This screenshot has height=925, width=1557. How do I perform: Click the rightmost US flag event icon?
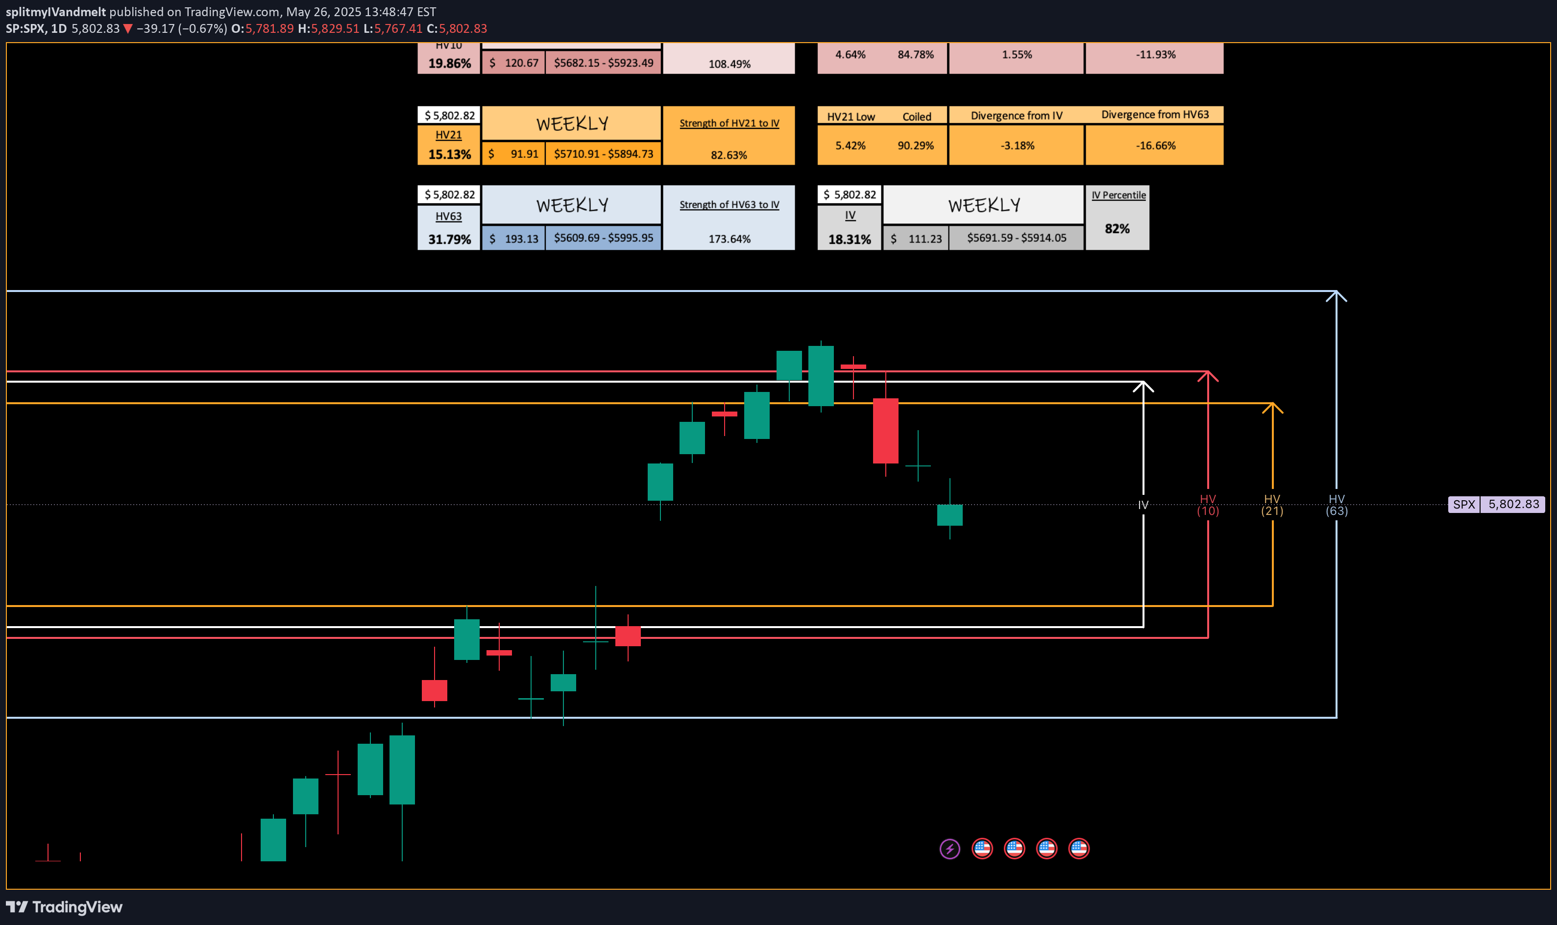pyautogui.click(x=1078, y=849)
